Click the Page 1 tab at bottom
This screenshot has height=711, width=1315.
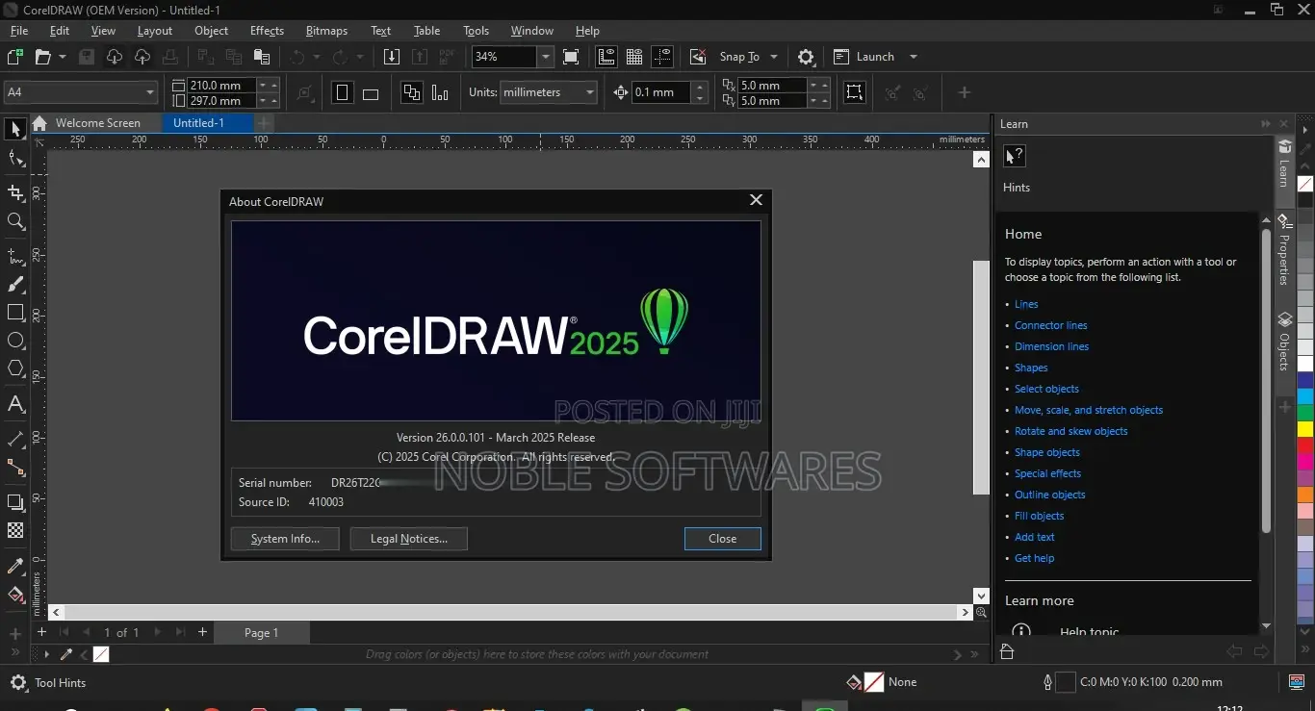pos(261,633)
